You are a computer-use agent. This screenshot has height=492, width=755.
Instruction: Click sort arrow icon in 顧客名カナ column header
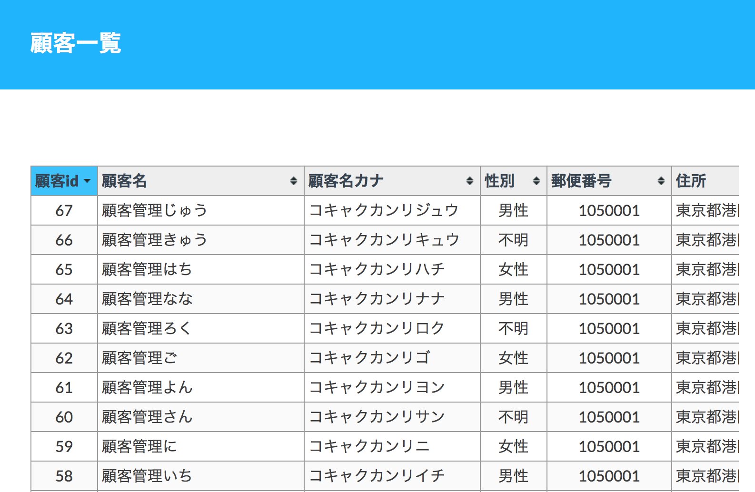[469, 181]
